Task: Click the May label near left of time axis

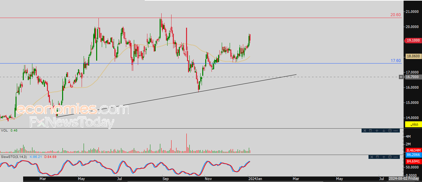Action: (x=82, y=179)
